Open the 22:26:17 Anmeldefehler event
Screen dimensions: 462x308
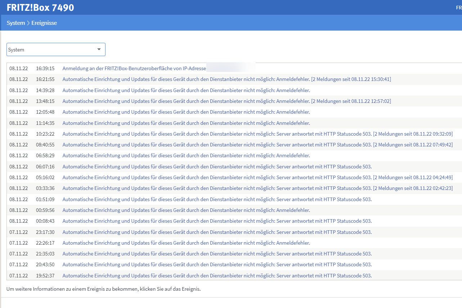186,243
